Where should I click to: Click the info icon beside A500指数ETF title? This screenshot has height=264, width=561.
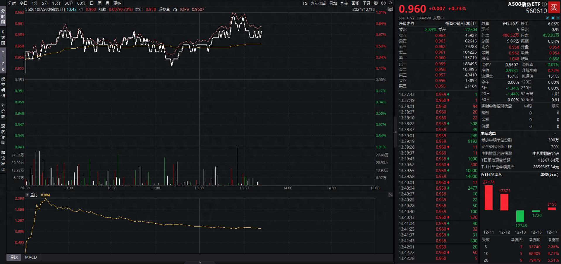(x=544, y=4)
